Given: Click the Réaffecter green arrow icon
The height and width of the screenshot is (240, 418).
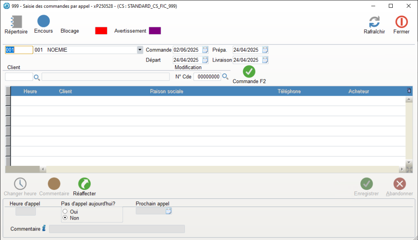Looking at the screenshot, I should [84, 184].
